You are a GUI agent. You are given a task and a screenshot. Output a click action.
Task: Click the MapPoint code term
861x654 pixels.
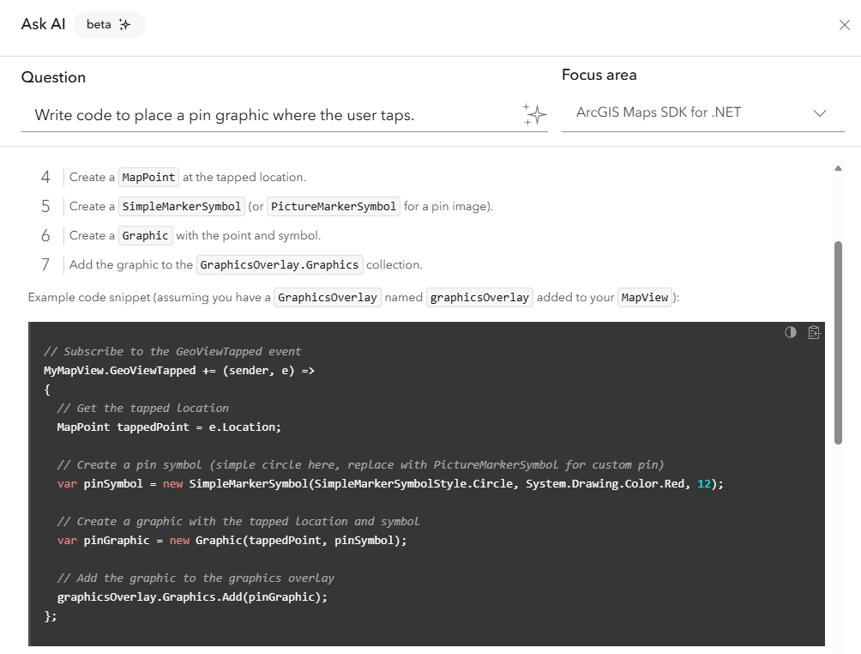148,178
